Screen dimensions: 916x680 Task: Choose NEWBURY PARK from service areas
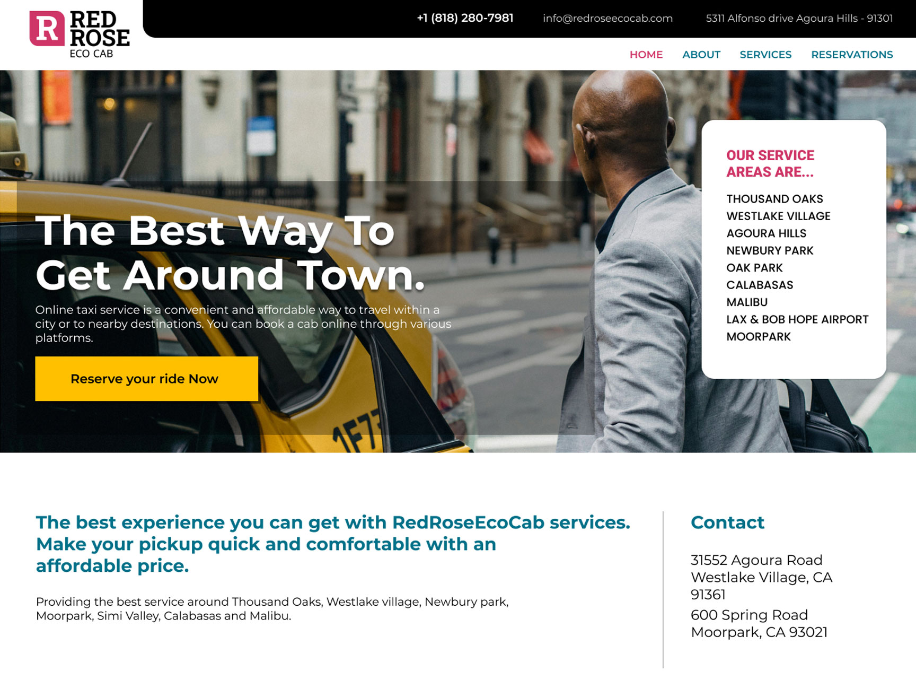[x=770, y=250]
